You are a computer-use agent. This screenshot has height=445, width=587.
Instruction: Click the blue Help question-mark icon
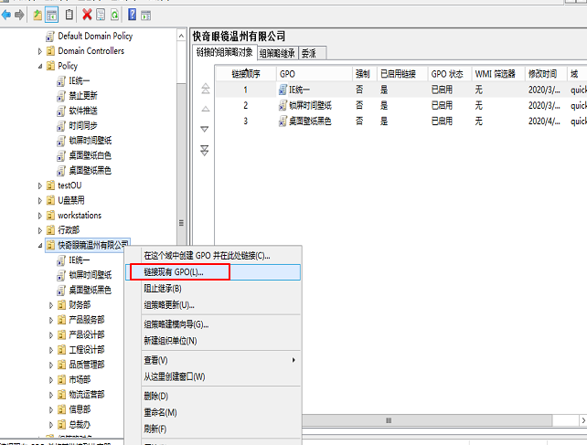[x=131, y=15]
